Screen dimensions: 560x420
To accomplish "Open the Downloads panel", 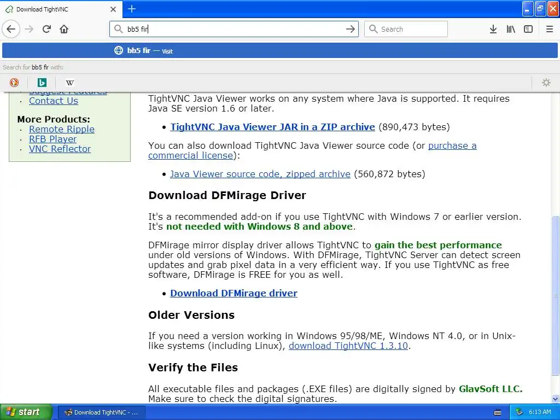I will (493, 29).
